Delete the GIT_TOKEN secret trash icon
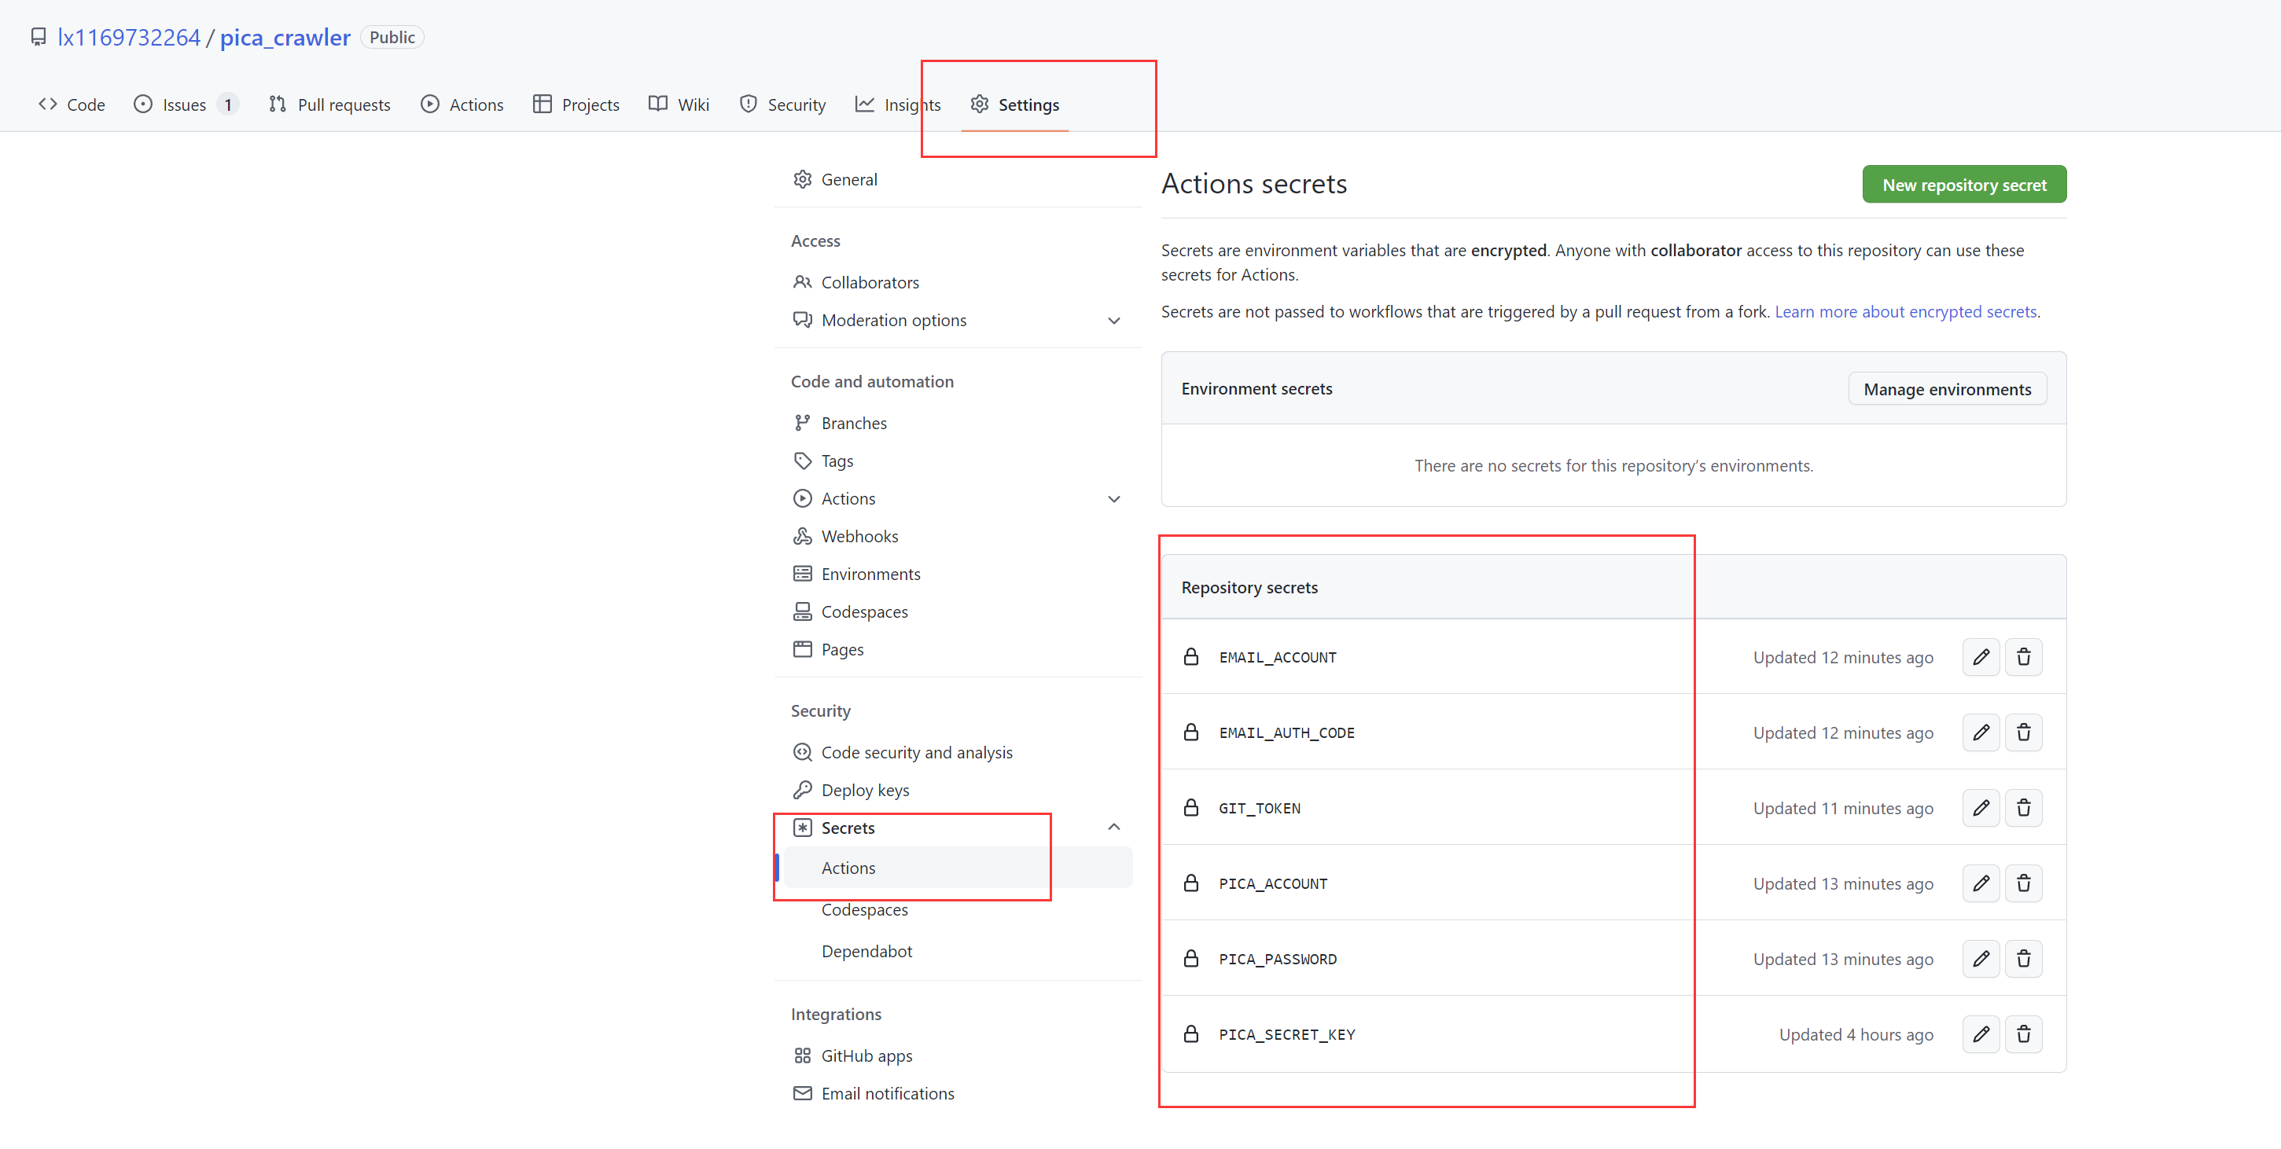 coord(2022,807)
